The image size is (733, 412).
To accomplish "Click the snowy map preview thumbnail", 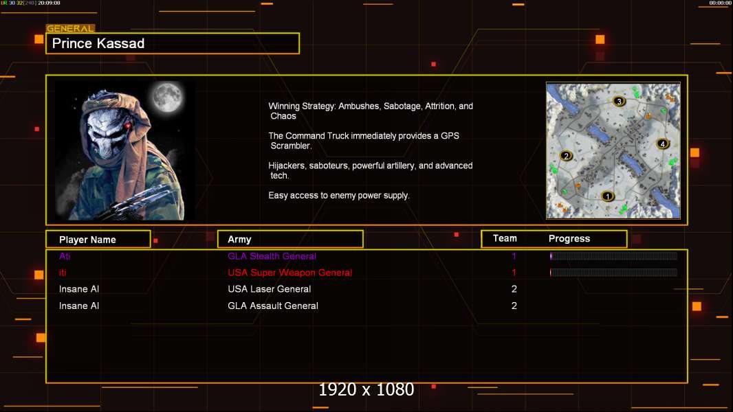I will [x=613, y=150].
